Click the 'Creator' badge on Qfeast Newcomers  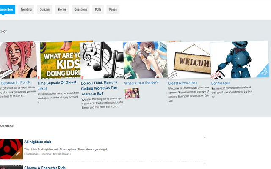click(x=172, y=75)
